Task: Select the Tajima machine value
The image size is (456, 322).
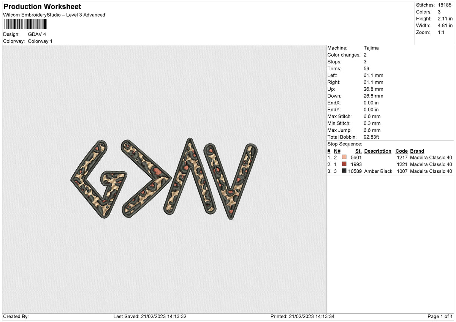Action: [x=371, y=48]
